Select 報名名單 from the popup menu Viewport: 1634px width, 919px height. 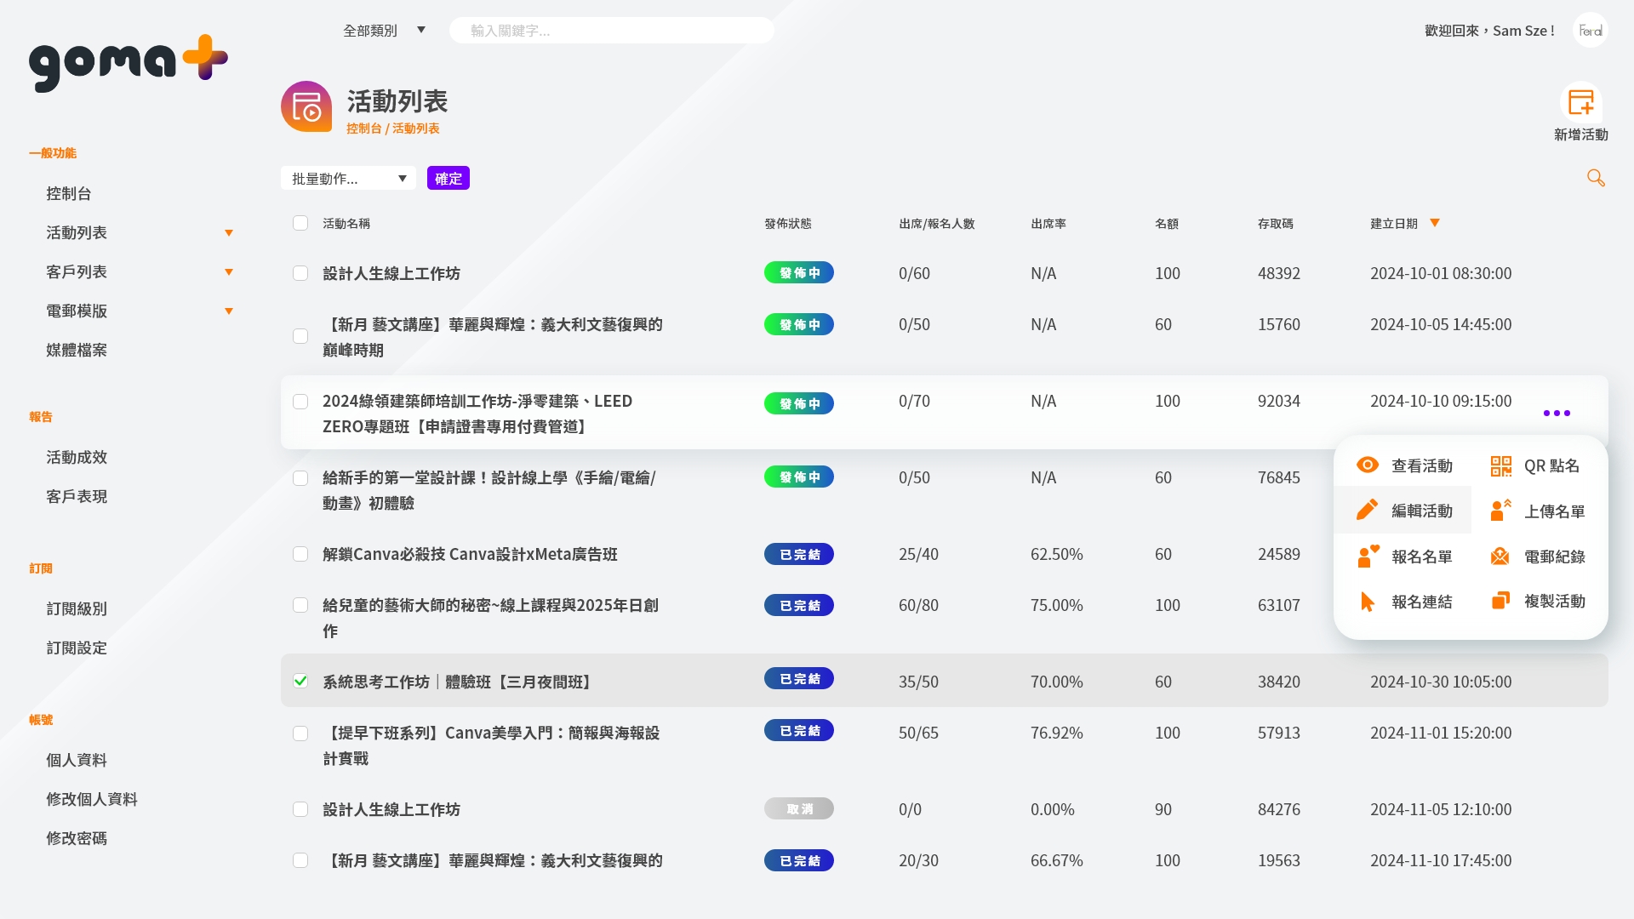coord(1421,557)
